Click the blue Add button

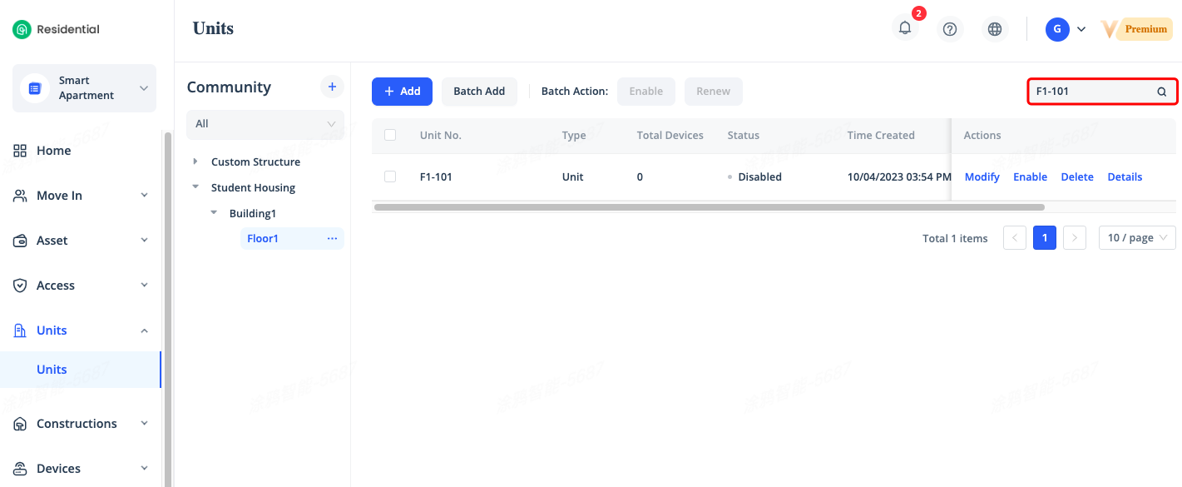(x=402, y=92)
